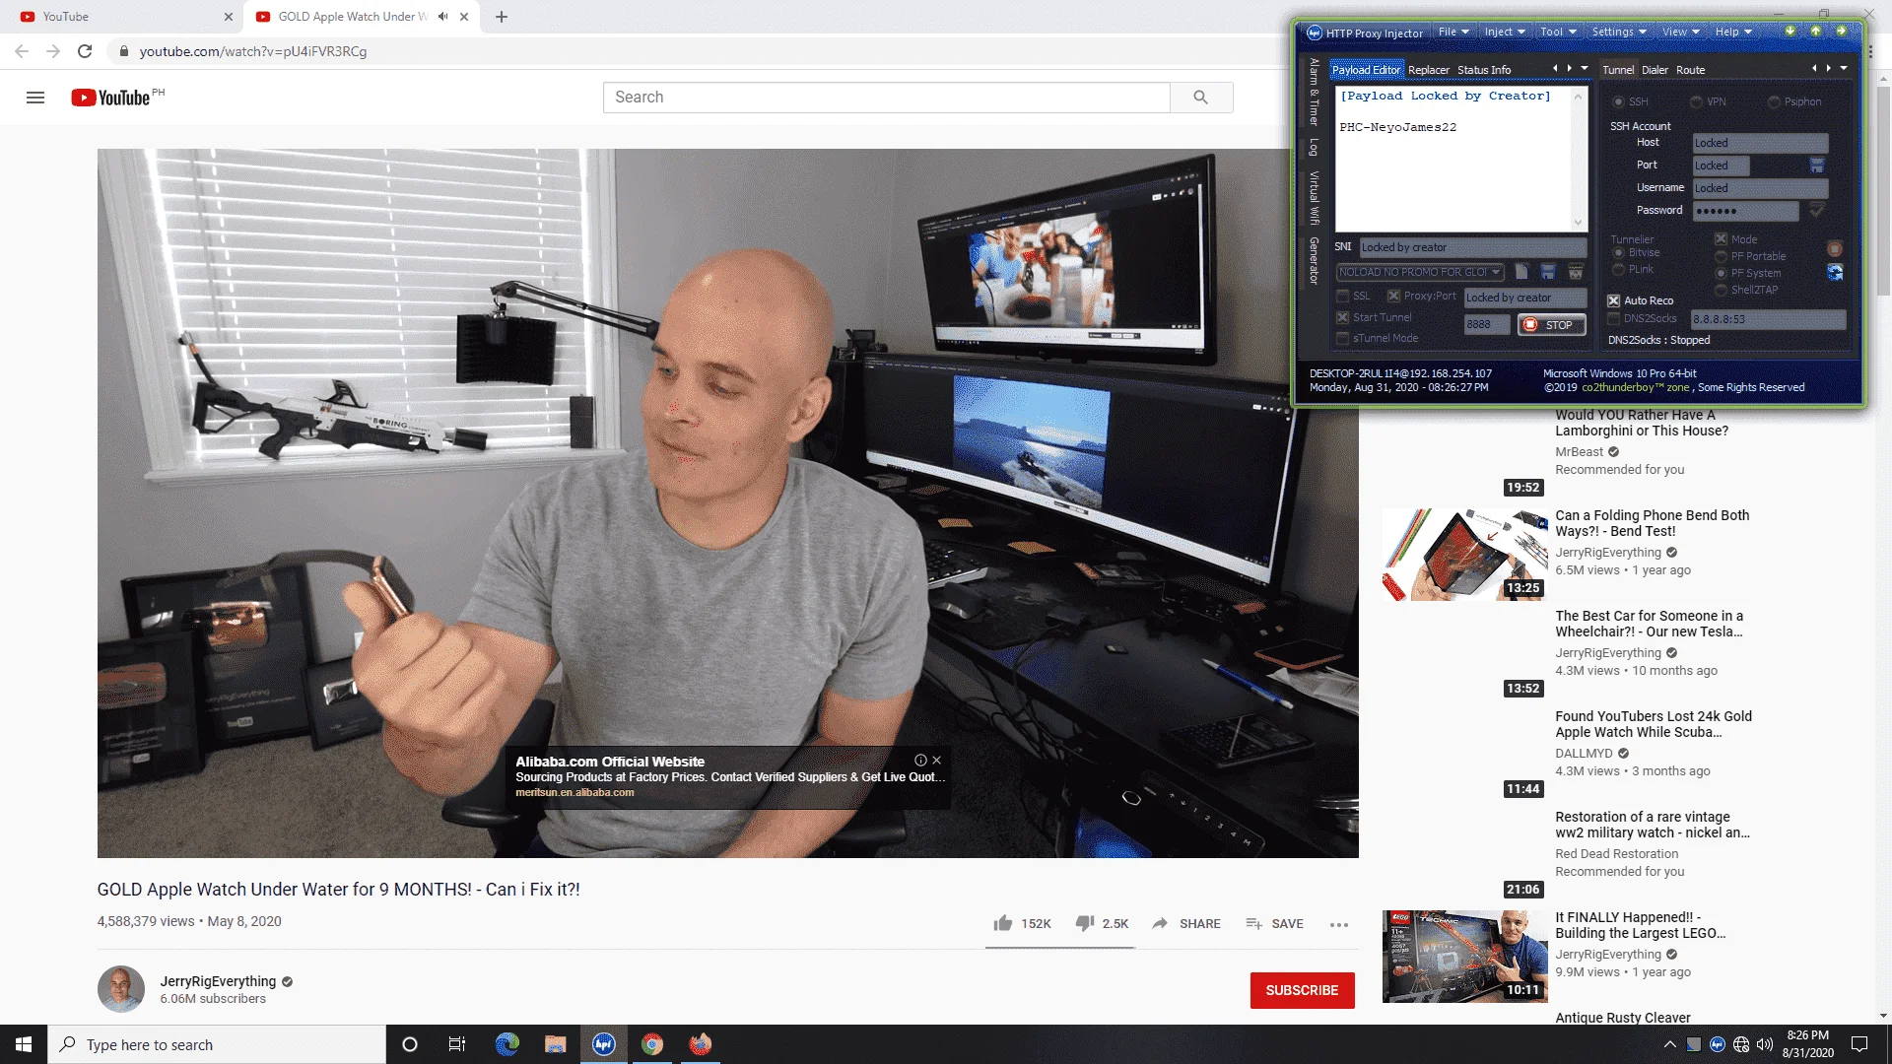Click the STOP button in HTTP Proxy Injector

tap(1552, 325)
